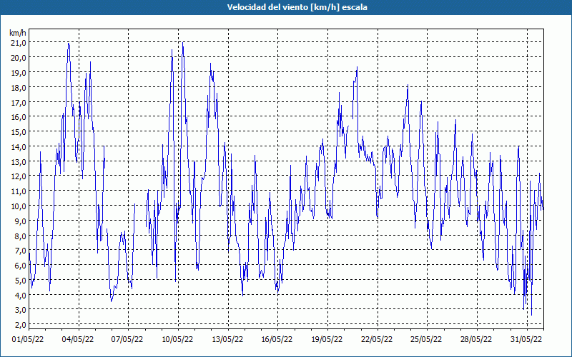Select the '8,0' y-axis value
The width and height of the screenshot is (572, 357).
21,236
